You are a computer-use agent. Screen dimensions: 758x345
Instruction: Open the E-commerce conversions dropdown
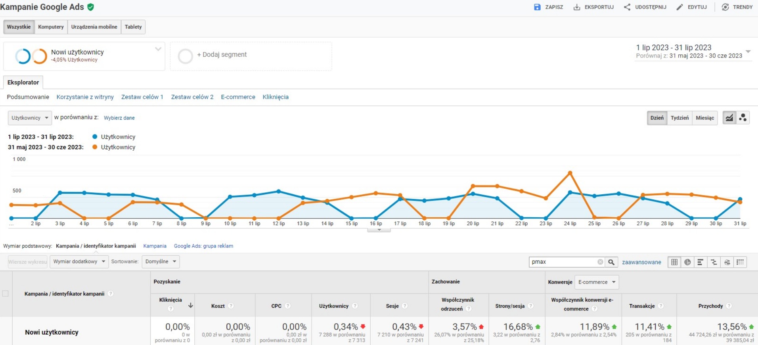click(597, 282)
